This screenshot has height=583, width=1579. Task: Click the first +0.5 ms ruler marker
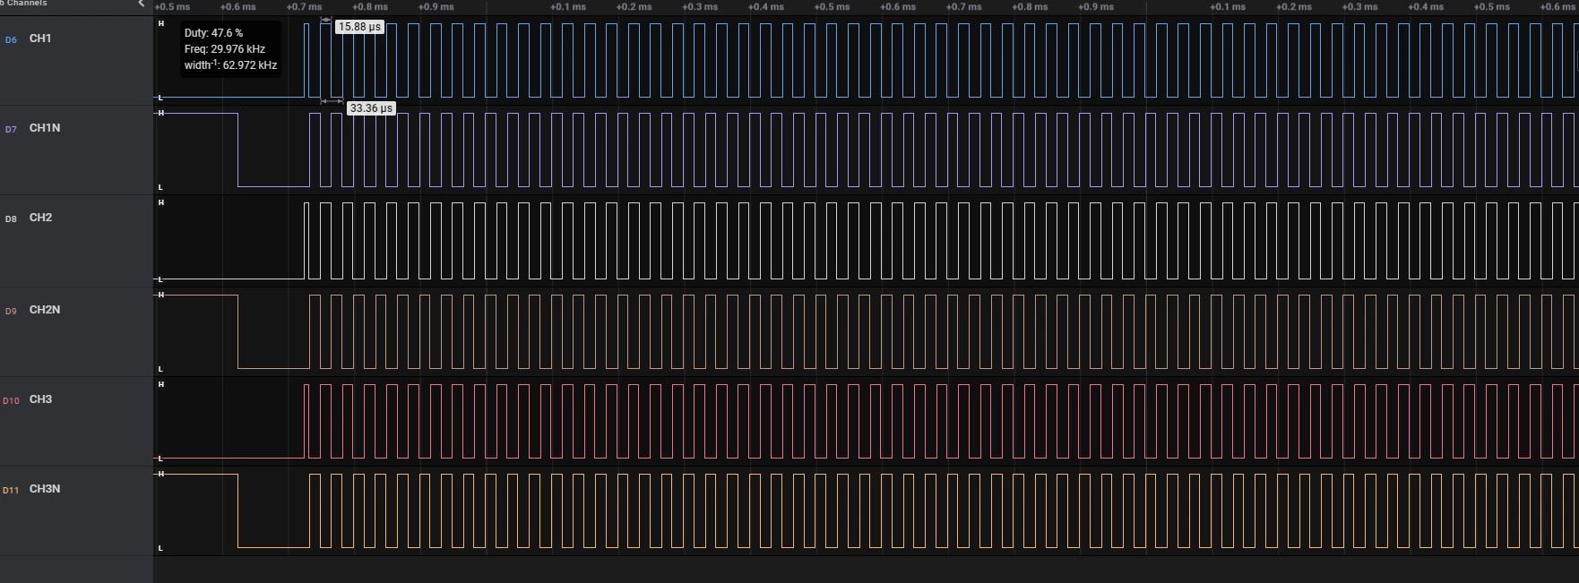coord(172,6)
